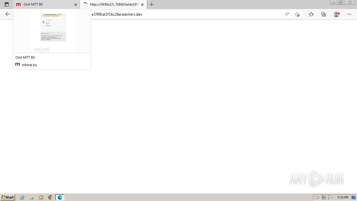
Task: Click the 3:33 PM clock
Action: pos(342,197)
